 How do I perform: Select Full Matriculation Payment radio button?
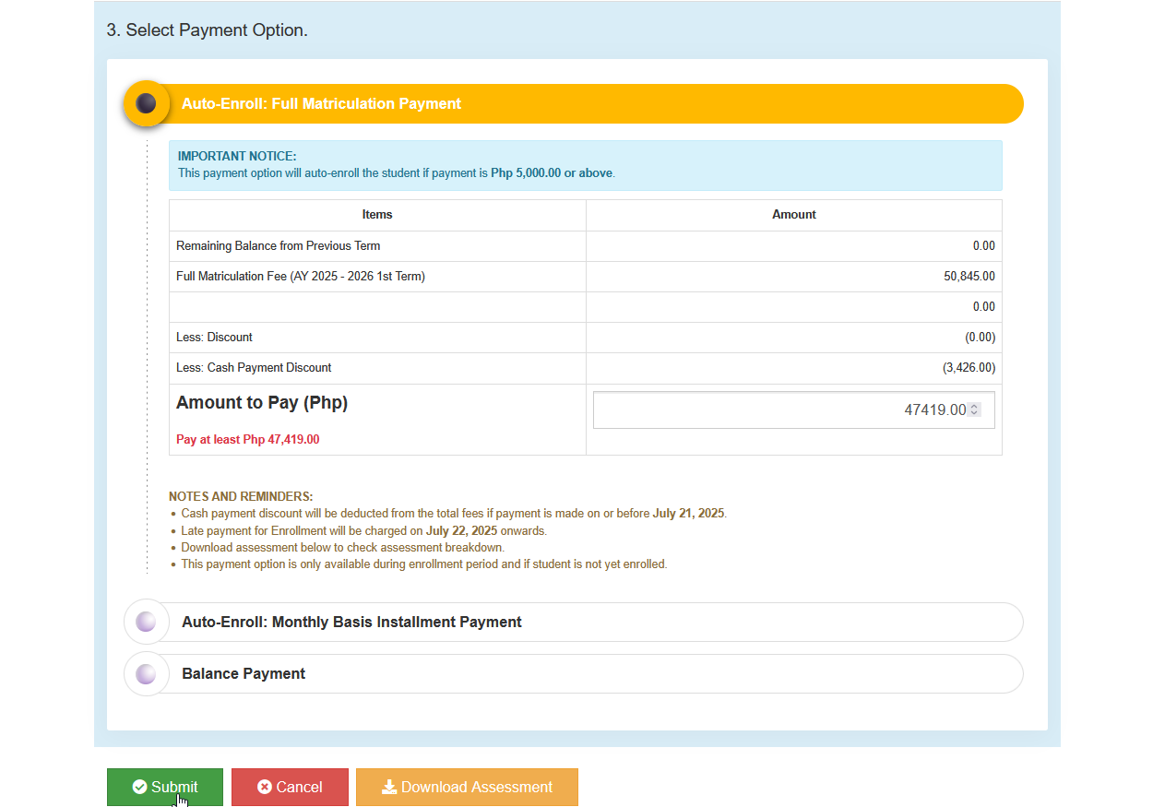(x=146, y=103)
